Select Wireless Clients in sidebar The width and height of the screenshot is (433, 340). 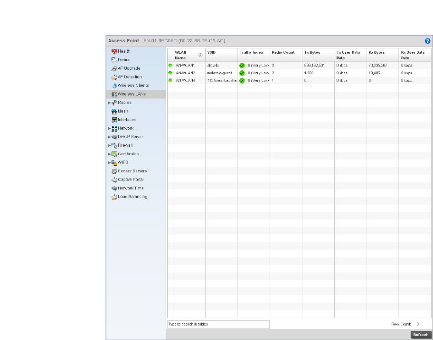pyautogui.click(x=133, y=85)
